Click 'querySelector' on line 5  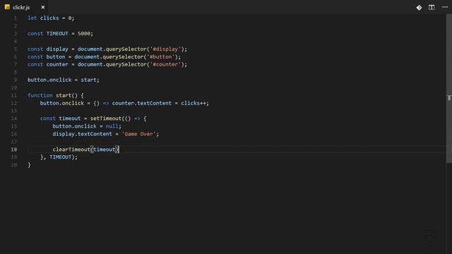coord(126,49)
